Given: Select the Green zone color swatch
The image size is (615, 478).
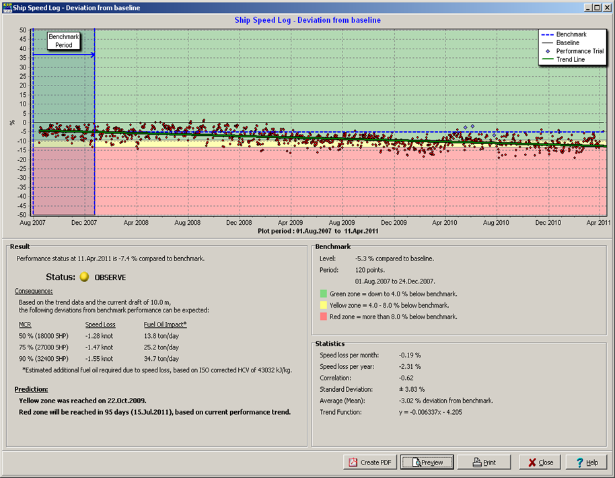Looking at the screenshot, I should (x=324, y=294).
